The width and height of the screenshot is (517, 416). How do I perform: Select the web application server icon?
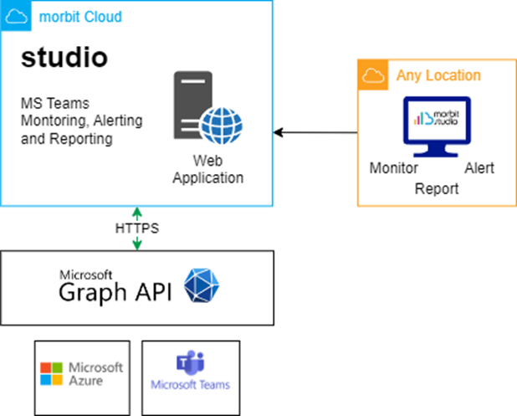click(208, 107)
